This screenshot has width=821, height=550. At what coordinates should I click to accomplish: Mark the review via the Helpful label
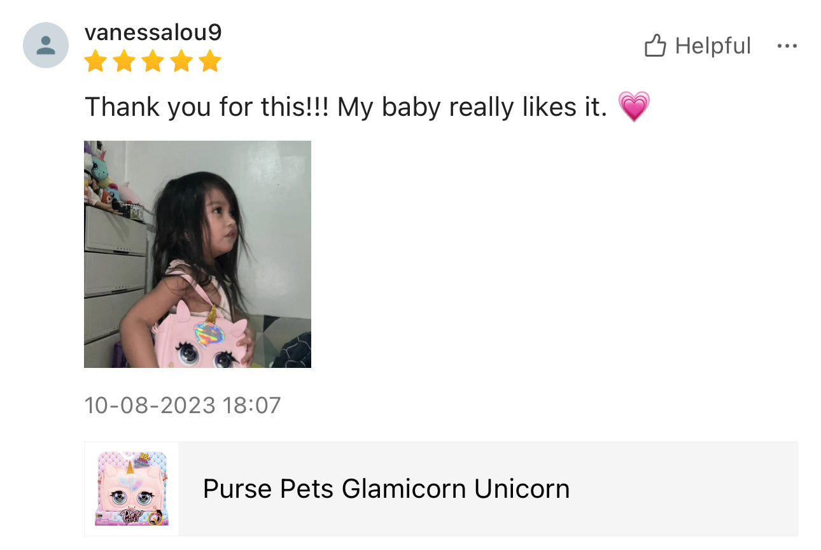[x=713, y=46]
